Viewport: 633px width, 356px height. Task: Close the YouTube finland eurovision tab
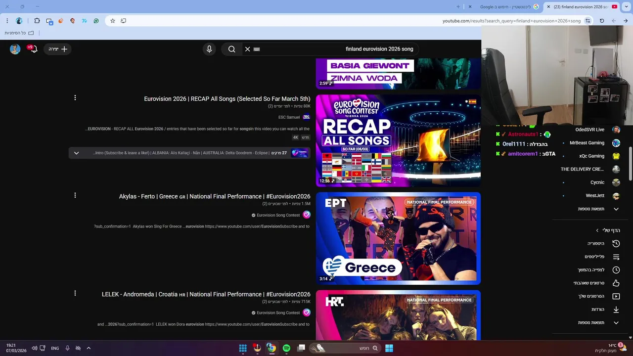(x=548, y=6)
